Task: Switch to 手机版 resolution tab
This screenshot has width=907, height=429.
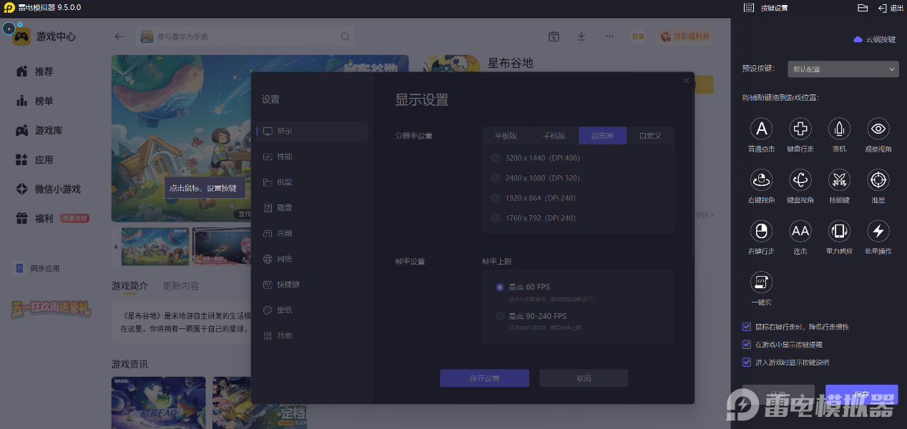Action: (554, 136)
